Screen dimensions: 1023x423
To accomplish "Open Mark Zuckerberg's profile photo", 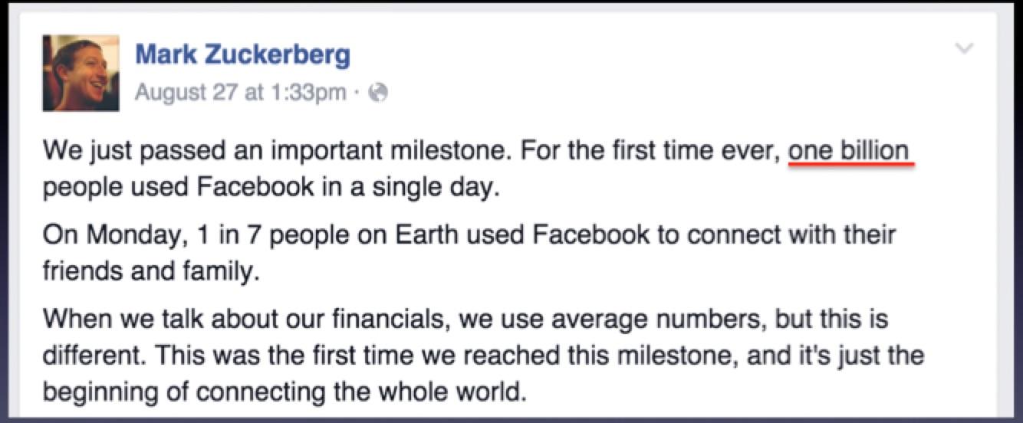I will coord(81,73).
